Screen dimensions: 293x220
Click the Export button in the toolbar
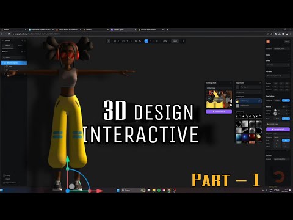point(175,41)
